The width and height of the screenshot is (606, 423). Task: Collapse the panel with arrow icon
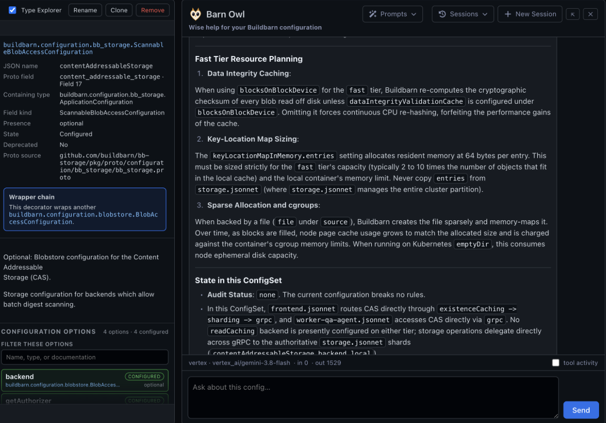572,15
